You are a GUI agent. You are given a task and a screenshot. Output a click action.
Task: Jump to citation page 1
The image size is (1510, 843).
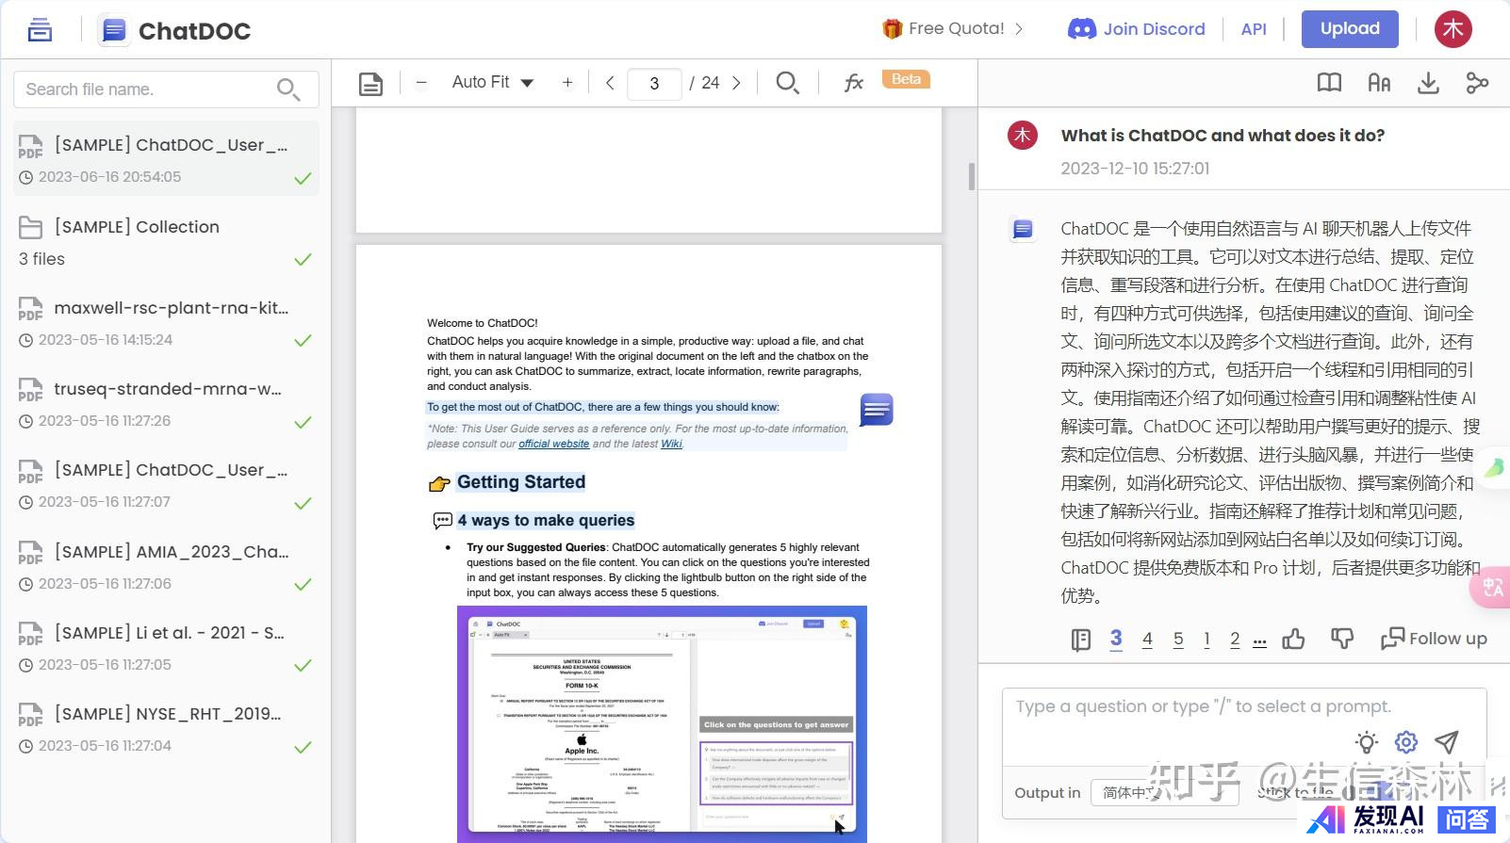pos(1206,640)
